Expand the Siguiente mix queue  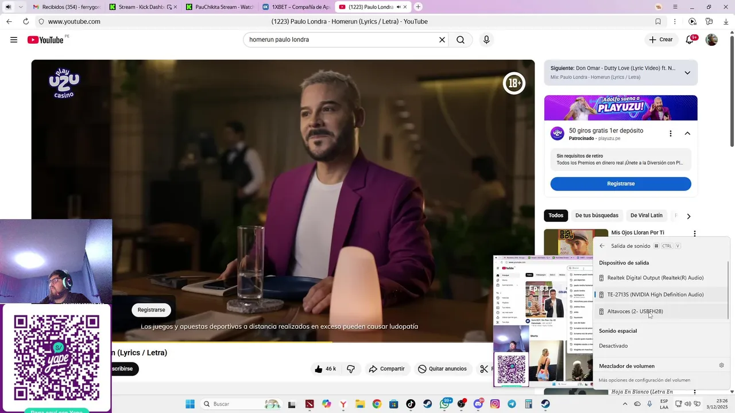click(687, 73)
